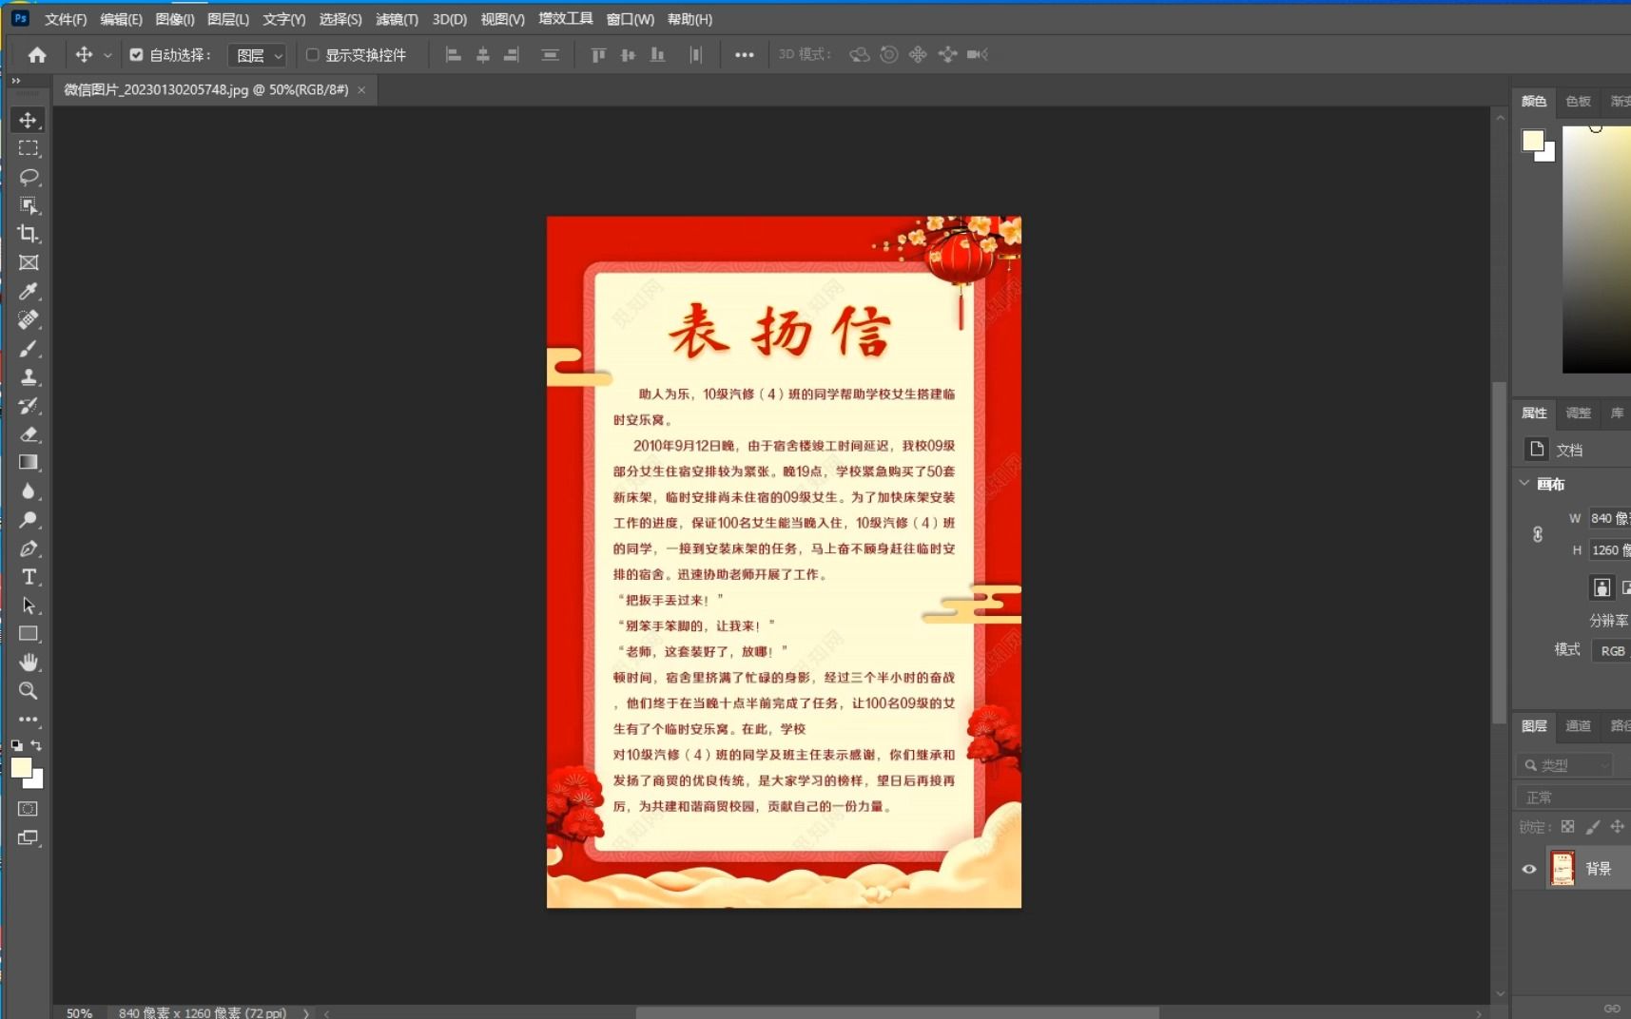This screenshot has height=1019, width=1631.
Task: Hide the 背景 layer visibility
Action: click(x=1529, y=868)
